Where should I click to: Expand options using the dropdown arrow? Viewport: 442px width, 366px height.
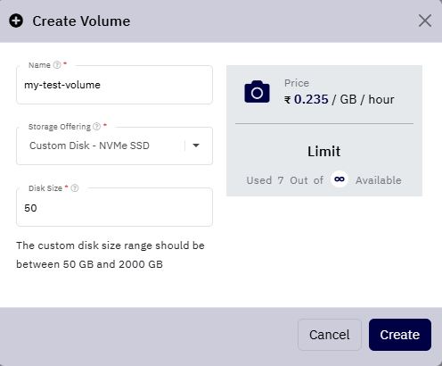196,146
